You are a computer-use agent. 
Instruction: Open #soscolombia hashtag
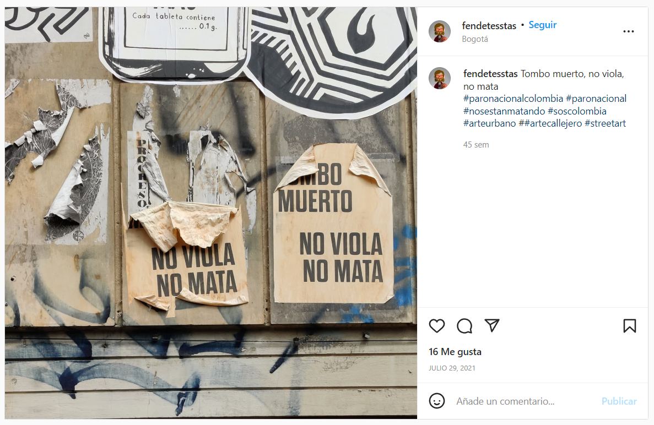577,111
